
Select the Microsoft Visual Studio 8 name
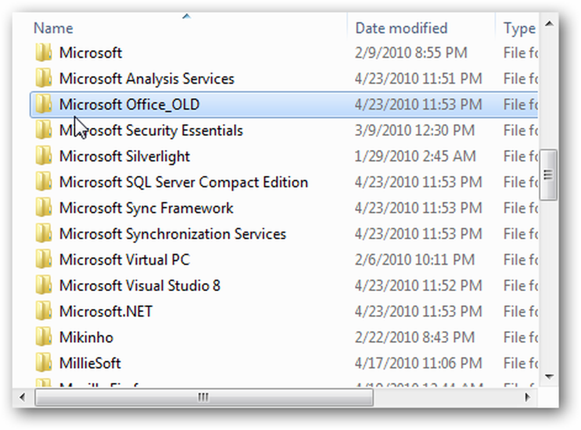pyautogui.click(x=139, y=285)
